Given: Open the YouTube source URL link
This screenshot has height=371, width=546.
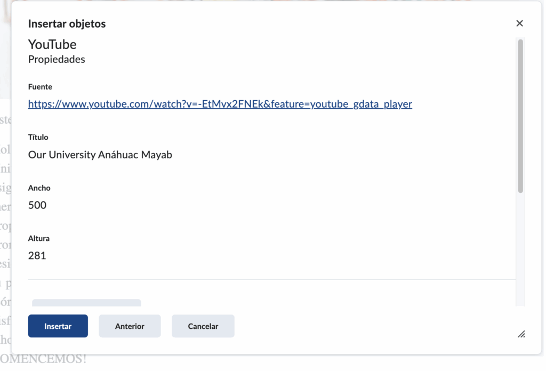Looking at the screenshot, I should (220, 104).
